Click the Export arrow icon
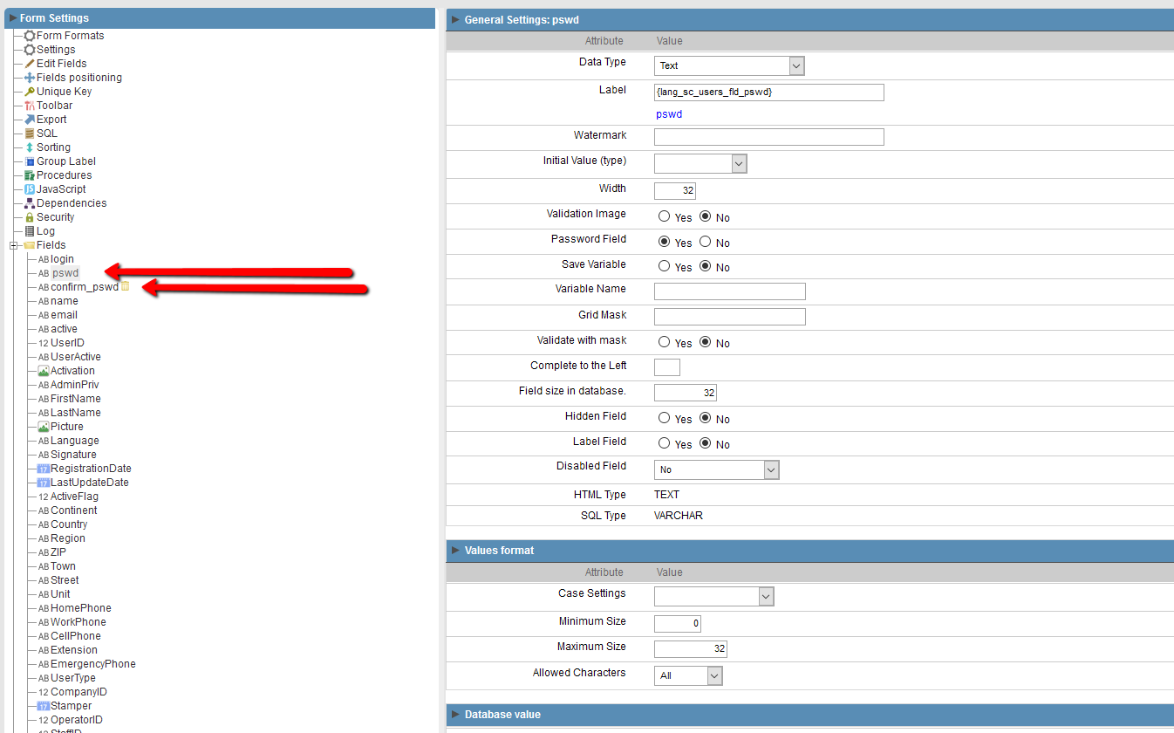Viewport: 1174px width, 733px height. [30, 120]
